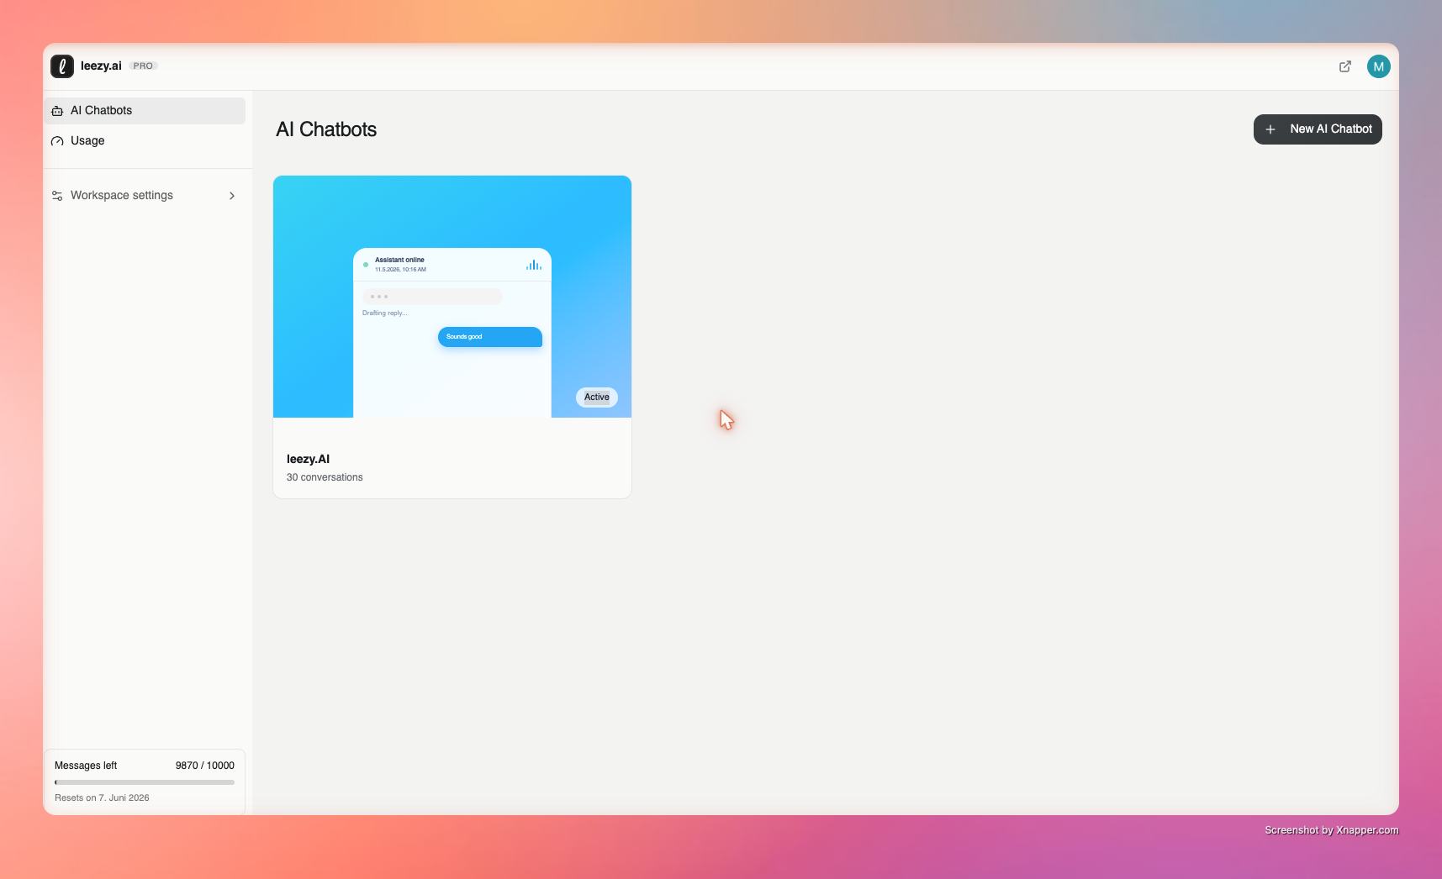Viewport: 1442px width, 879px height.
Task: Click the Active status badge
Action: pos(597,397)
